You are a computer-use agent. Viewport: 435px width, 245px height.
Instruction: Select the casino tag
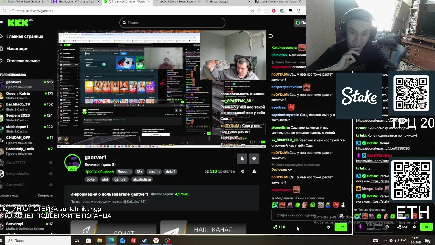click(154, 172)
